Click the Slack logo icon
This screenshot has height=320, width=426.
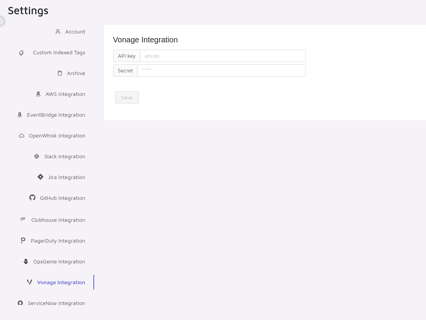[x=37, y=156]
